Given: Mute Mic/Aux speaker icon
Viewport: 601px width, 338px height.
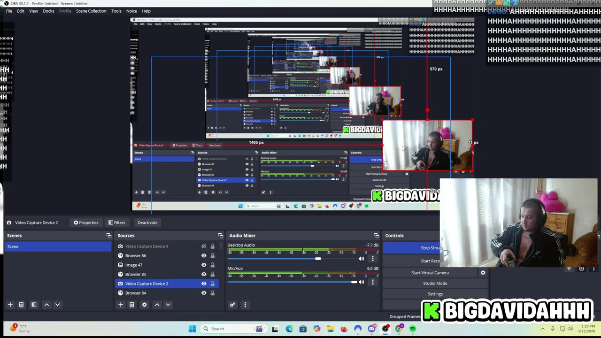Looking at the screenshot, I should (361, 282).
